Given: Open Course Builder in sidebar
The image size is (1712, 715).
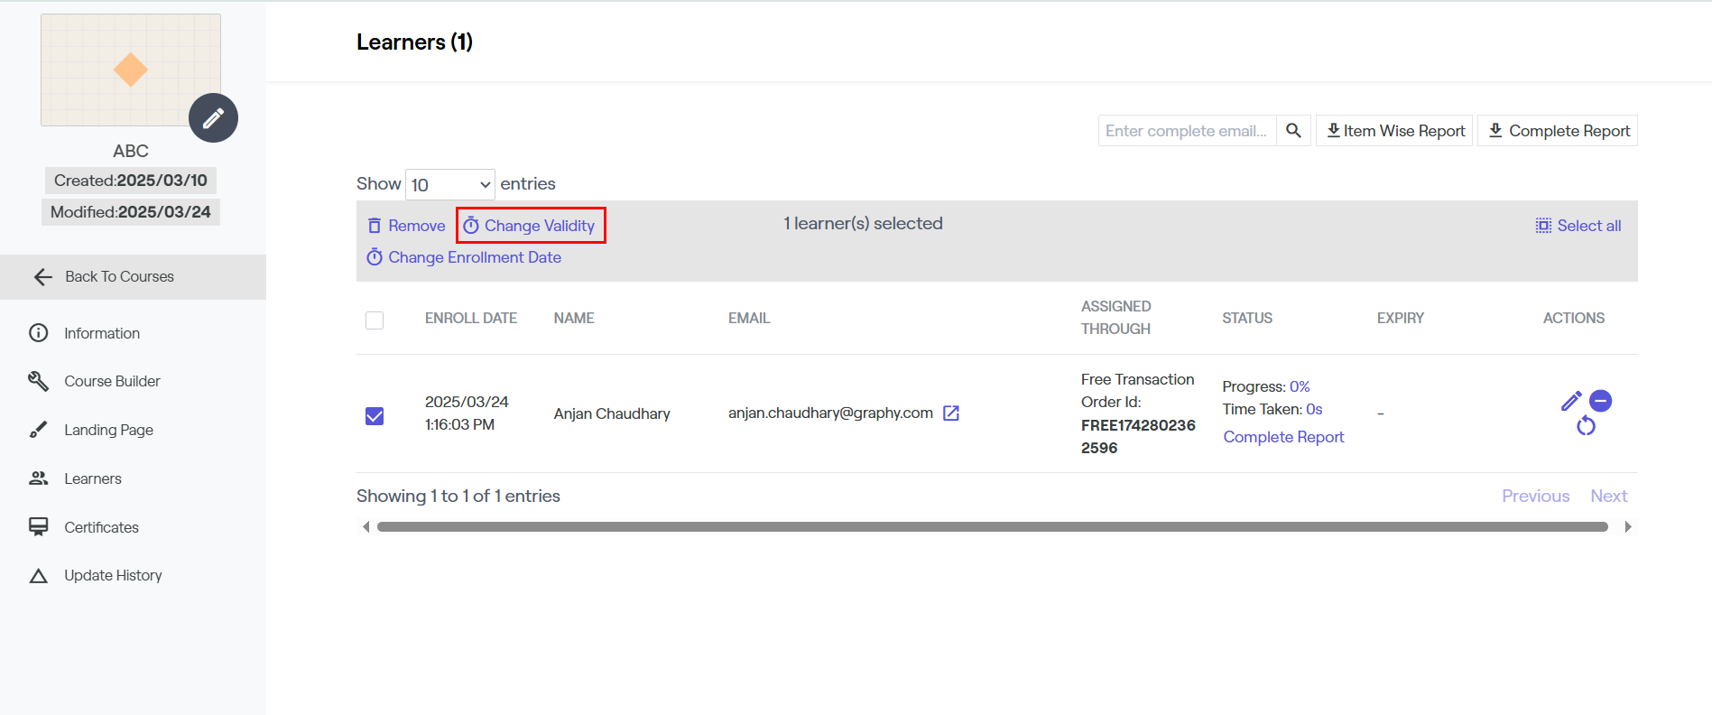Looking at the screenshot, I should point(112,381).
